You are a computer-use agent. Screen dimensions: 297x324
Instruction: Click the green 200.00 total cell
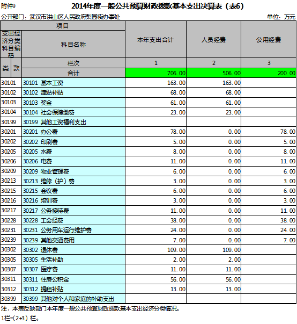[269, 73]
